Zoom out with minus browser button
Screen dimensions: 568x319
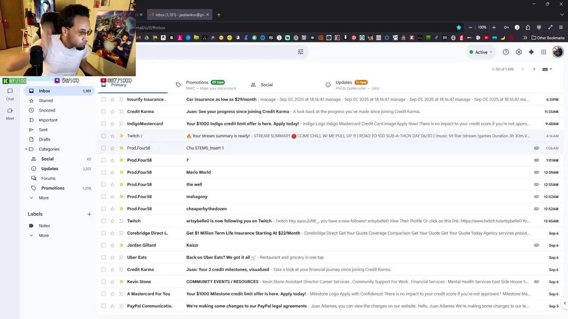pyautogui.click(x=470, y=27)
